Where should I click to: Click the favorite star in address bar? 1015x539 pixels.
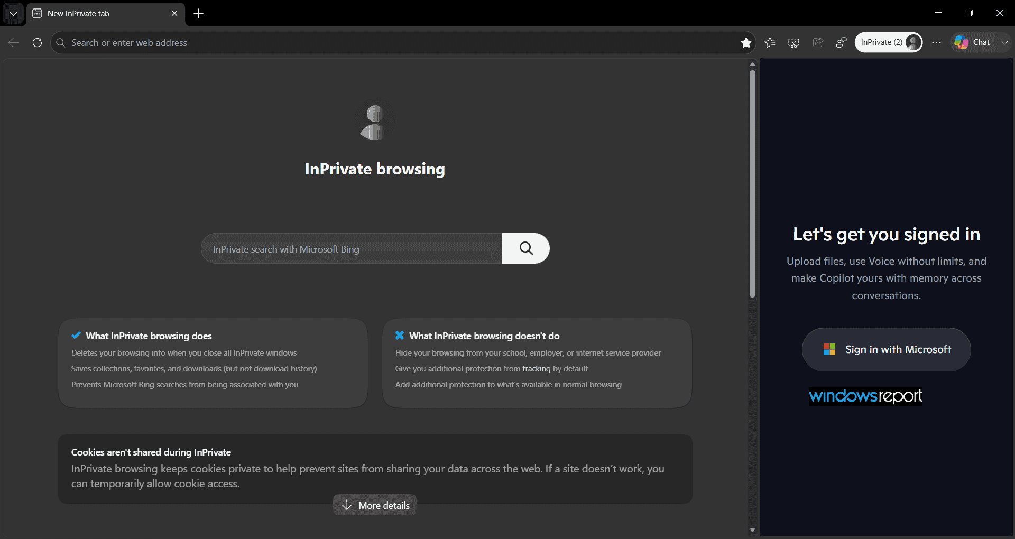point(746,42)
